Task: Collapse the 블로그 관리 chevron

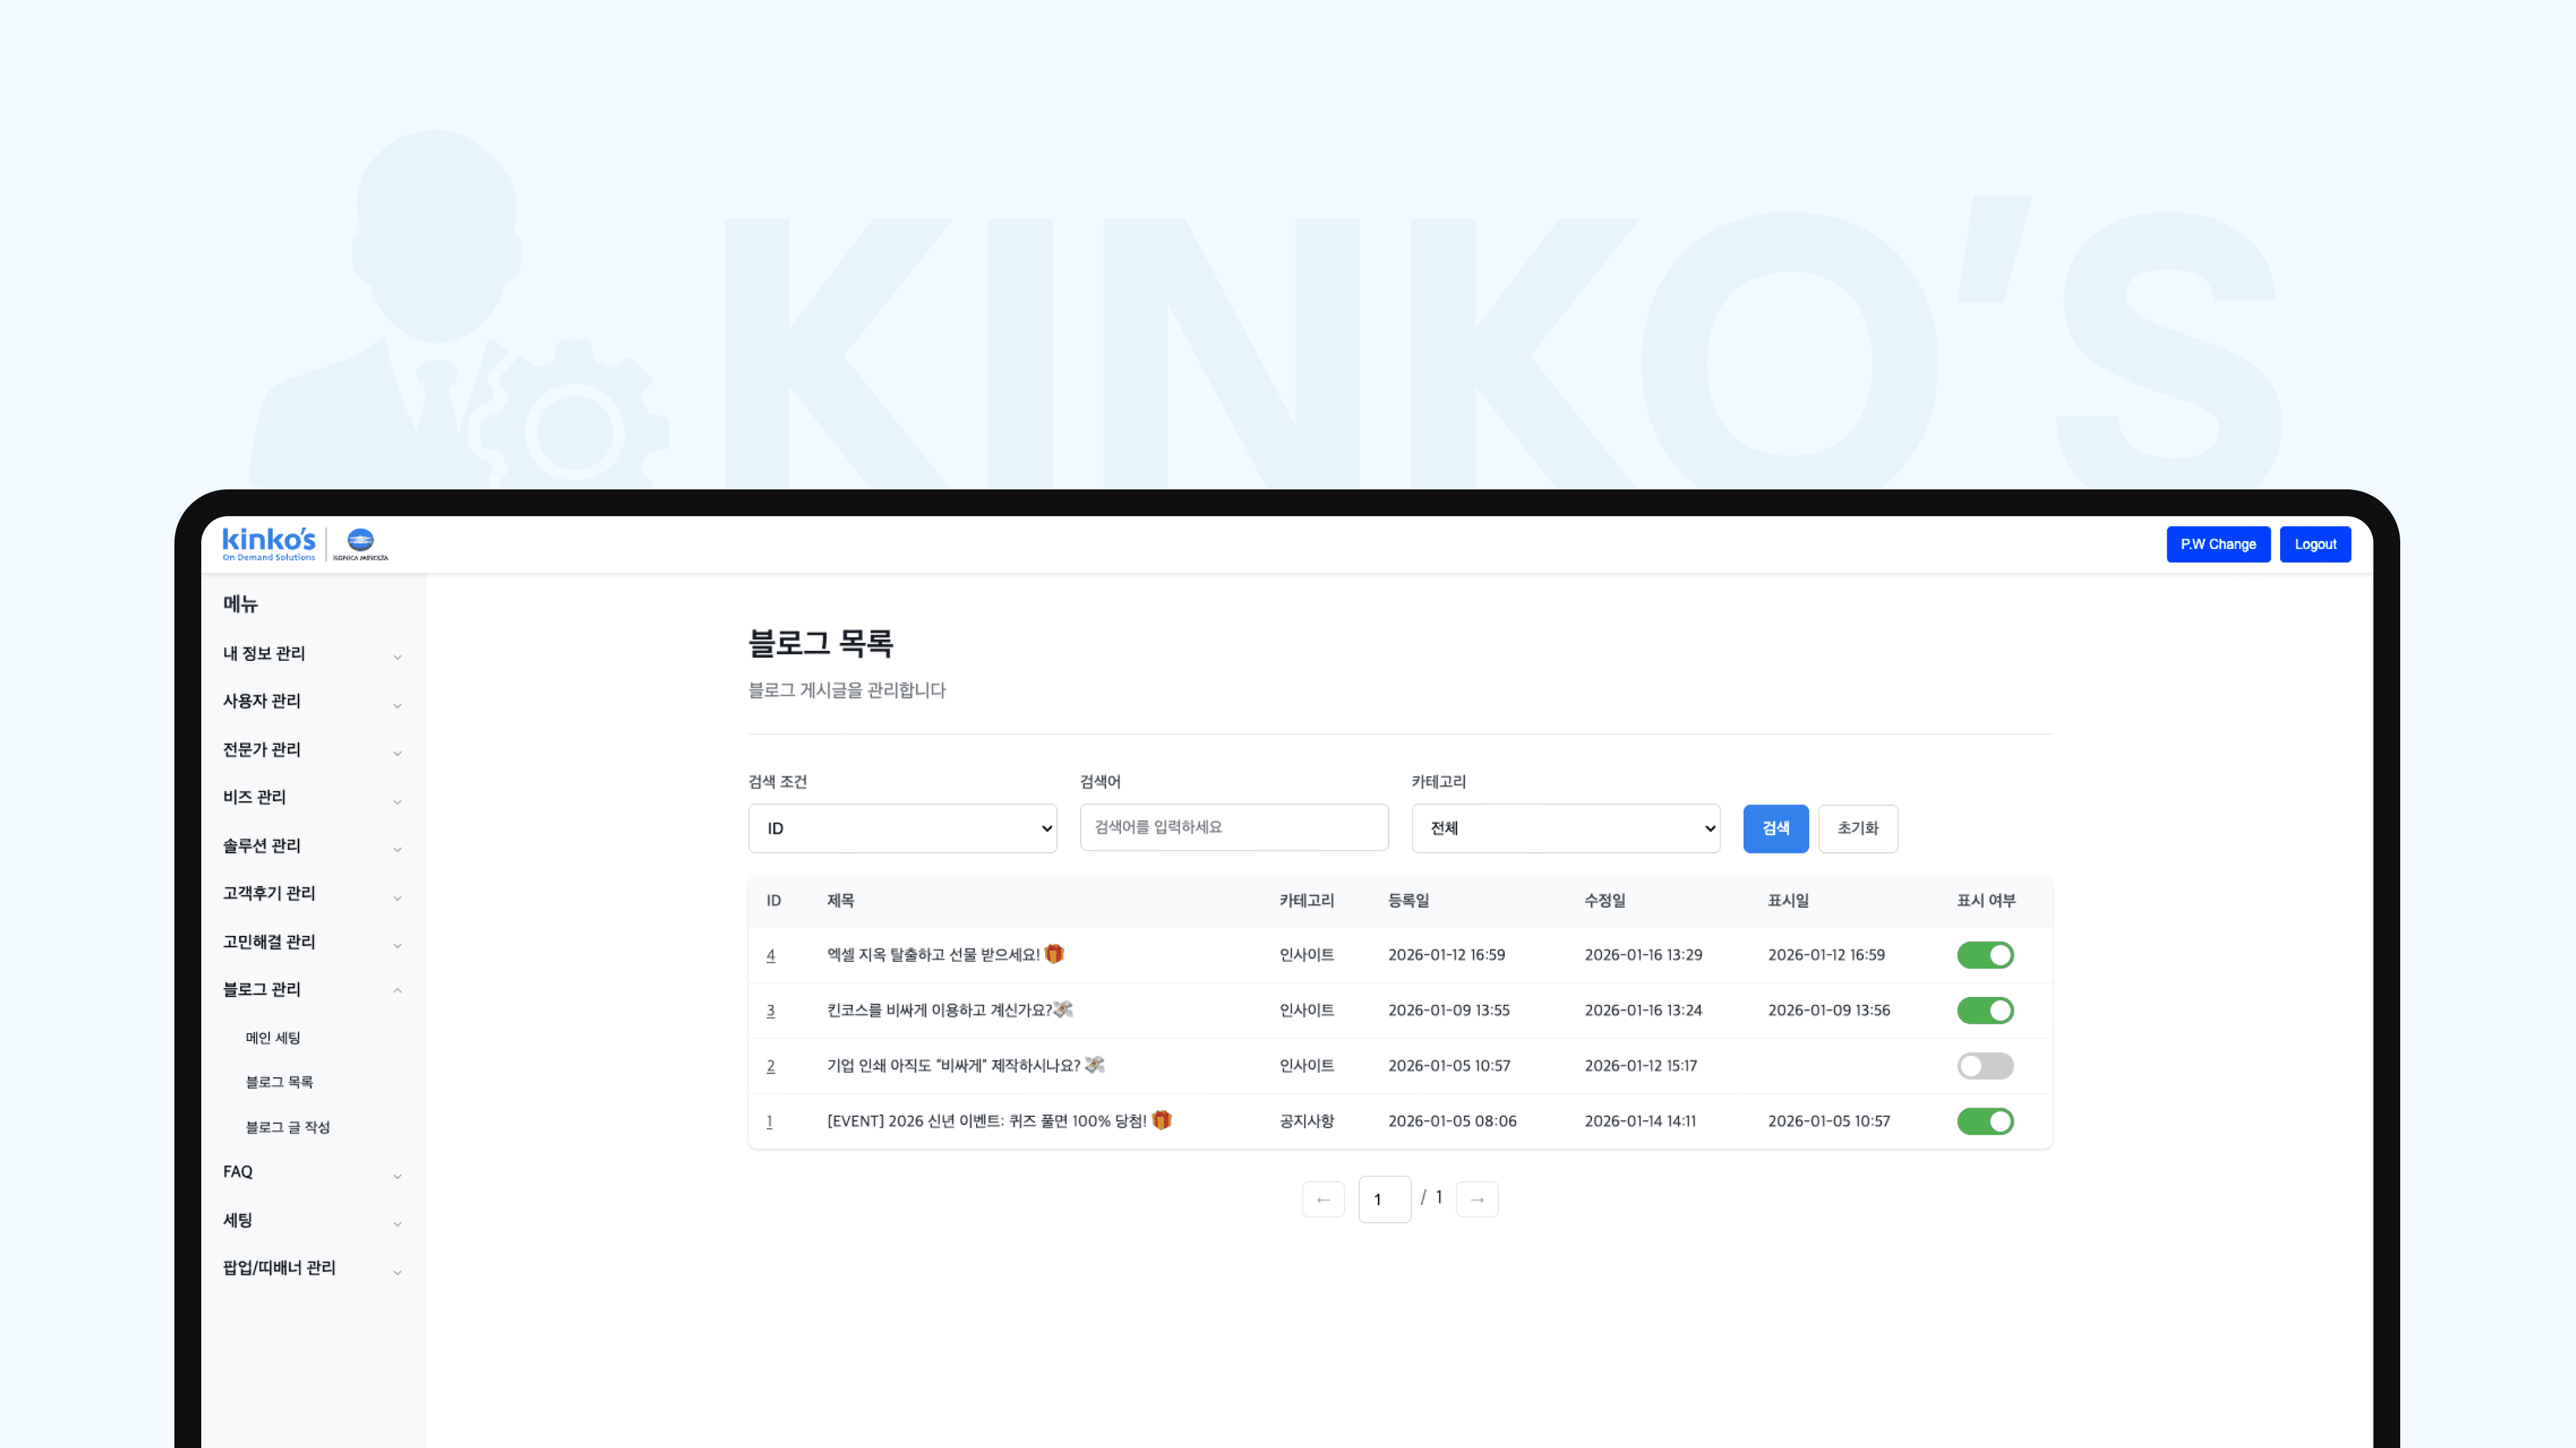Action: click(397, 990)
